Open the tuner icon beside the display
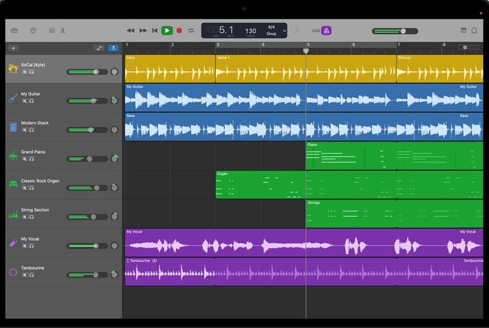Screen dimensions: 489x328 [x=297, y=30]
